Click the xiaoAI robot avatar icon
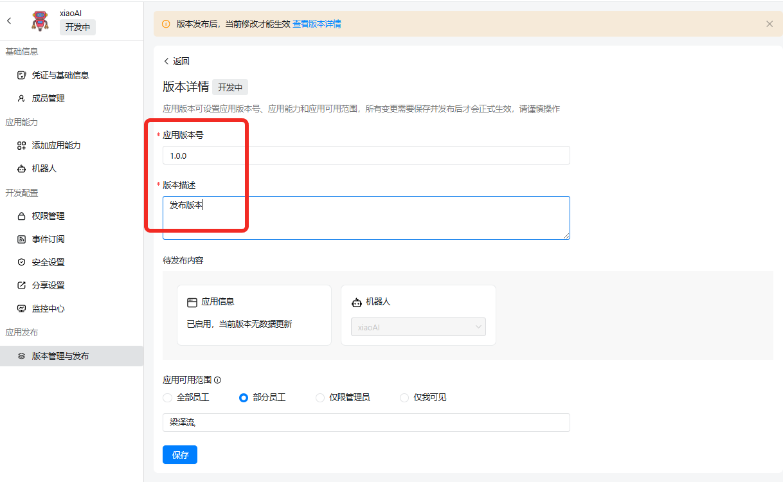Screen dimensions: 783x482 [x=40, y=21]
